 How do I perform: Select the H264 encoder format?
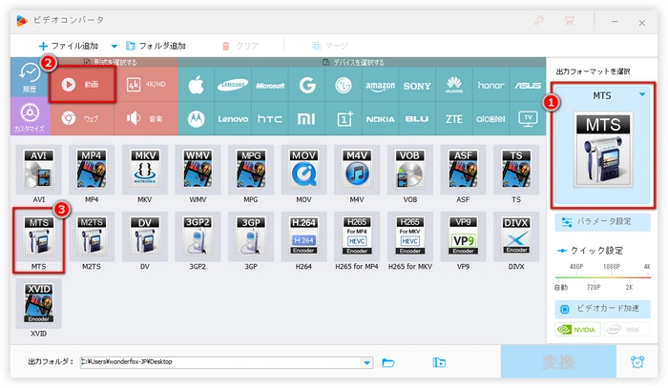pos(303,236)
